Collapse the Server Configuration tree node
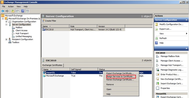 click(x=7, y=24)
